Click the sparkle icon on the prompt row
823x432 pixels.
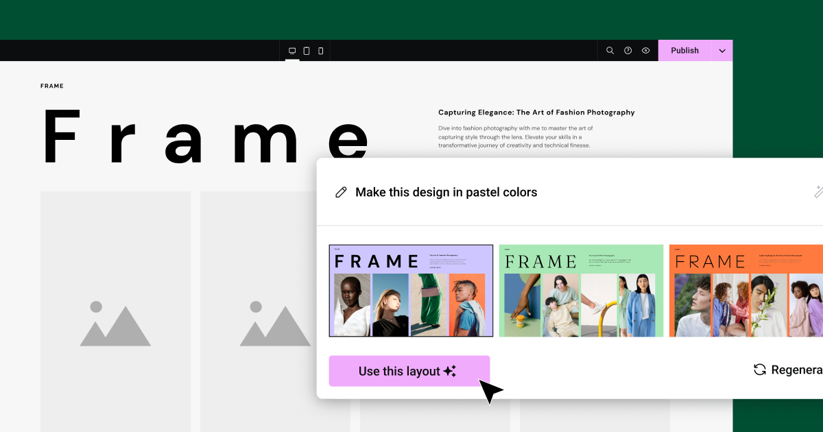point(818,192)
